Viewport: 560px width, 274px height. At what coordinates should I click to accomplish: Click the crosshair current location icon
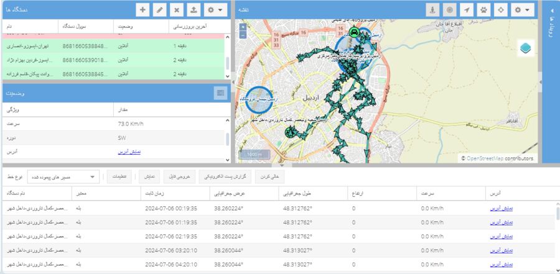pos(500,10)
